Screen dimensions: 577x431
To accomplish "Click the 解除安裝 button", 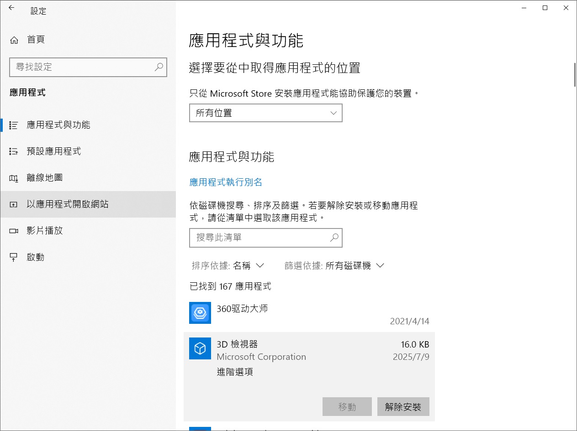I will click(x=403, y=407).
